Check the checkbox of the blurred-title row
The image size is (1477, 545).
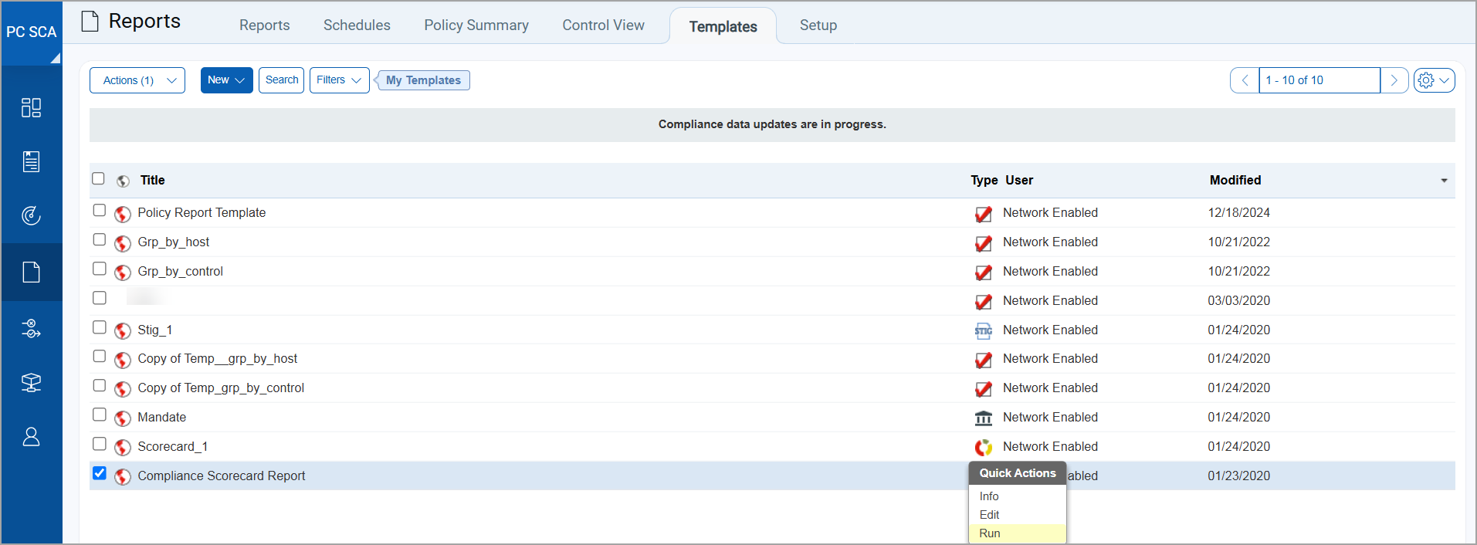99,298
